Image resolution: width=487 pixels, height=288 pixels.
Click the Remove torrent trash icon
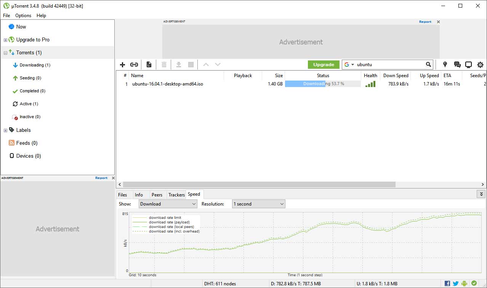164,65
